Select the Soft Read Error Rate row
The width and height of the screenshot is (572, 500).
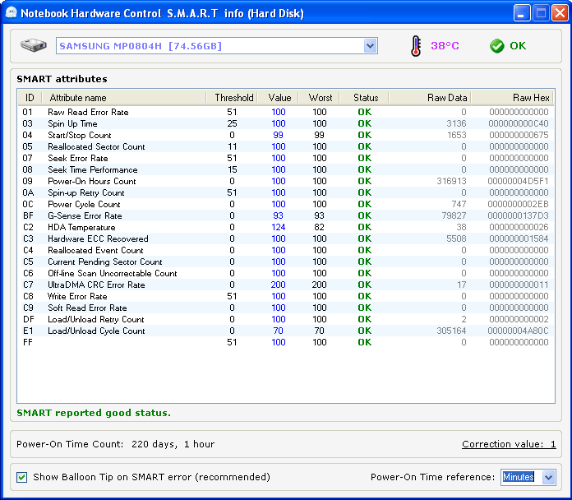tap(286, 308)
